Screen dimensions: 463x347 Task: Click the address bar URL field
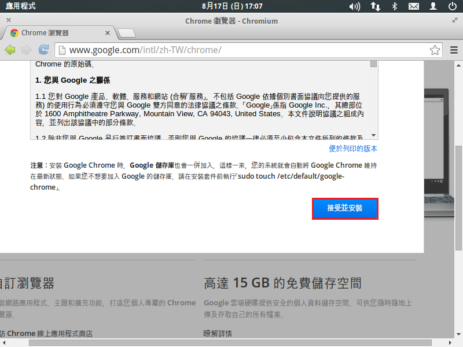248,50
